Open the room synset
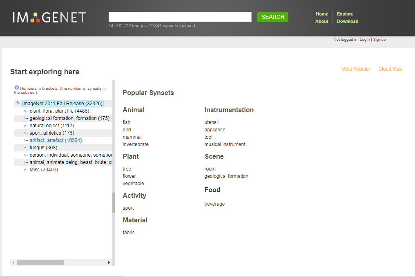Viewport: 415px width, 277px height. pos(210,169)
